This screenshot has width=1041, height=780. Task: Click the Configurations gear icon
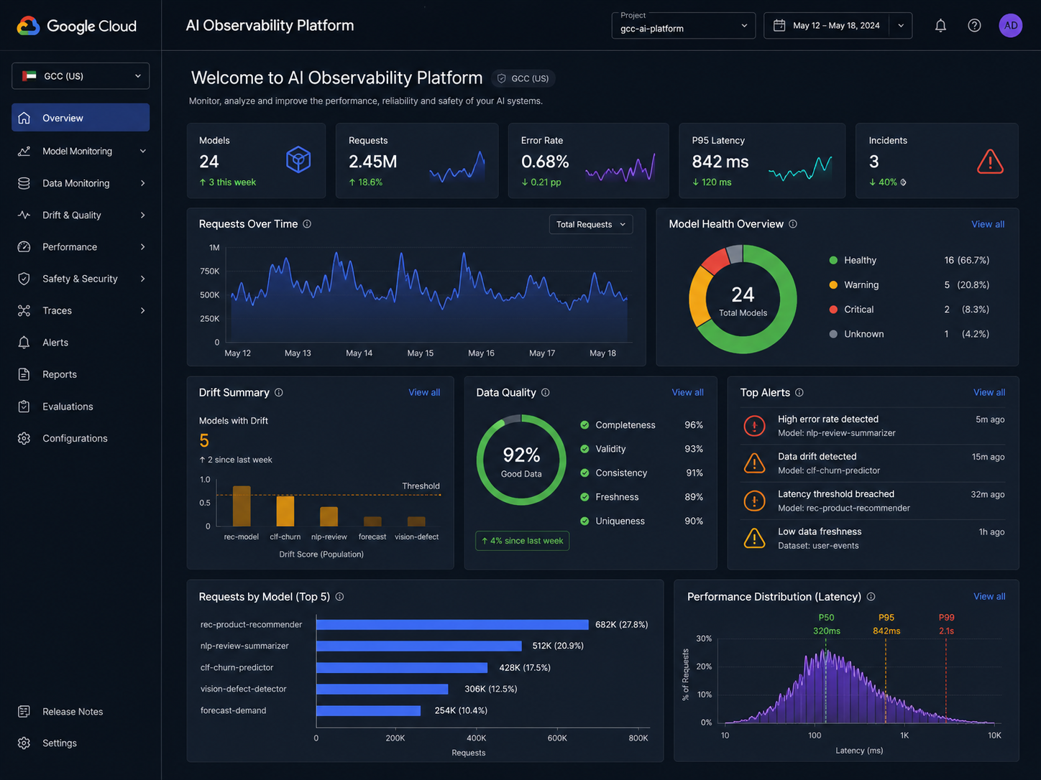click(x=24, y=438)
